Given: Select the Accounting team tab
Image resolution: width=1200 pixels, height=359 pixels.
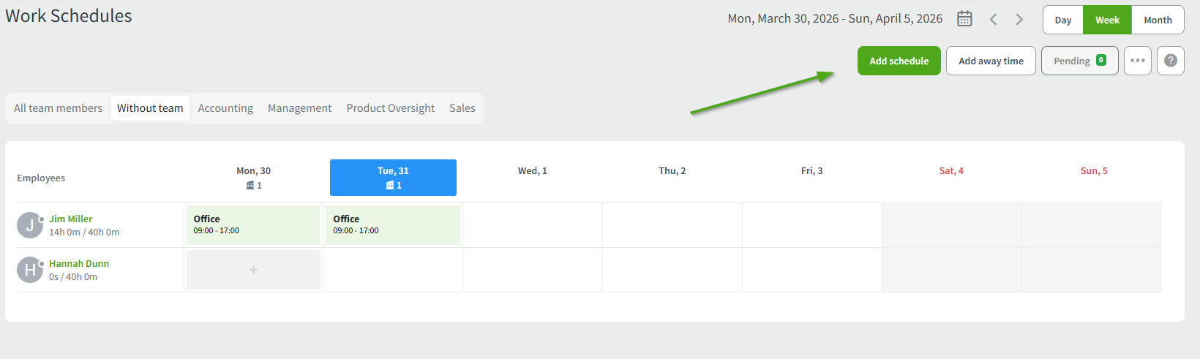Looking at the screenshot, I should (x=225, y=108).
